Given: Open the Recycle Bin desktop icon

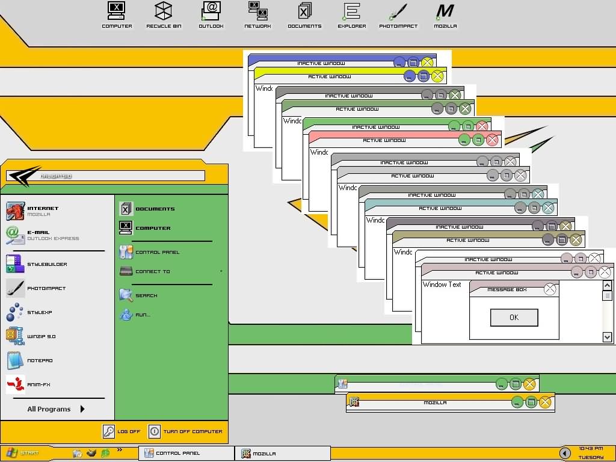Looking at the screenshot, I should [x=164, y=15].
